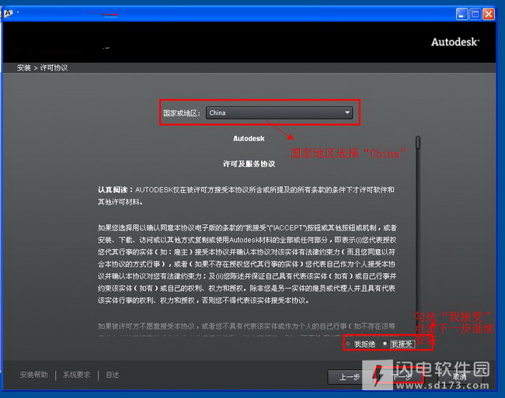Viewport: 505px width, 398px height.
Task: Select the 我拒绝 (I reject) radio button
Action: pos(348,344)
